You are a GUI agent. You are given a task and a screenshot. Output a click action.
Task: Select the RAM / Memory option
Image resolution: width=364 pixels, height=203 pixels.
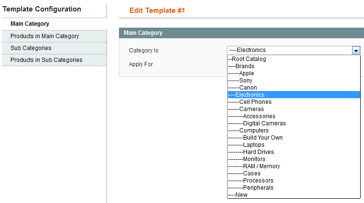tap(294, 166)
